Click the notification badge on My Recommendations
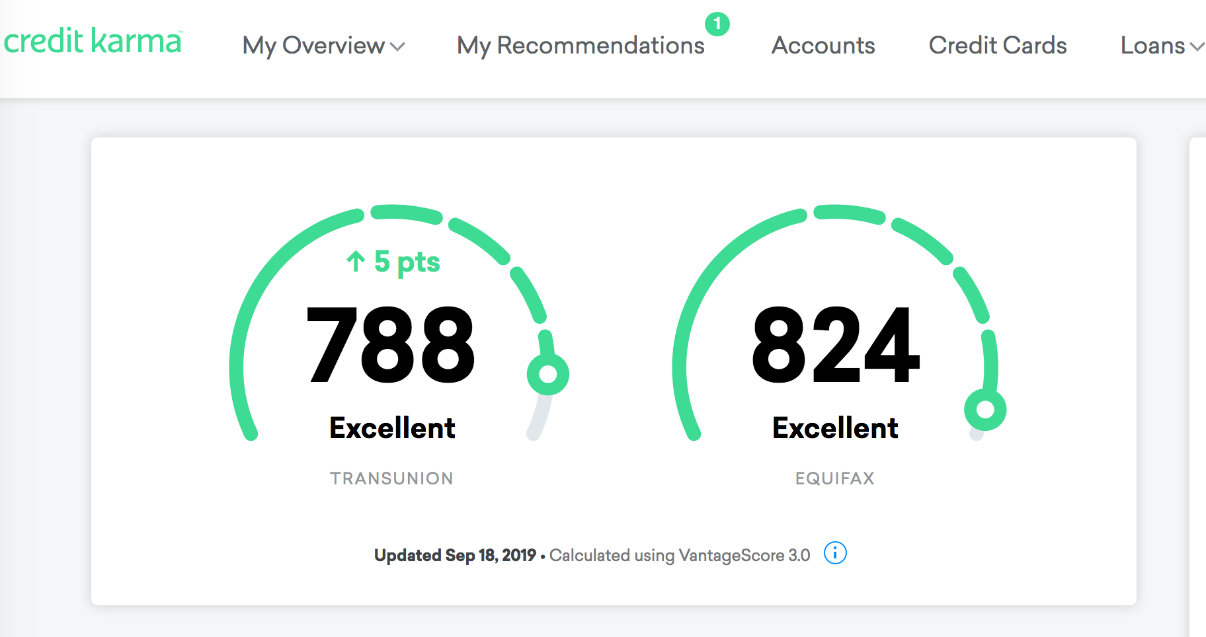The image size is (1206, 637). pyautogui.click(x=718, y=25)
